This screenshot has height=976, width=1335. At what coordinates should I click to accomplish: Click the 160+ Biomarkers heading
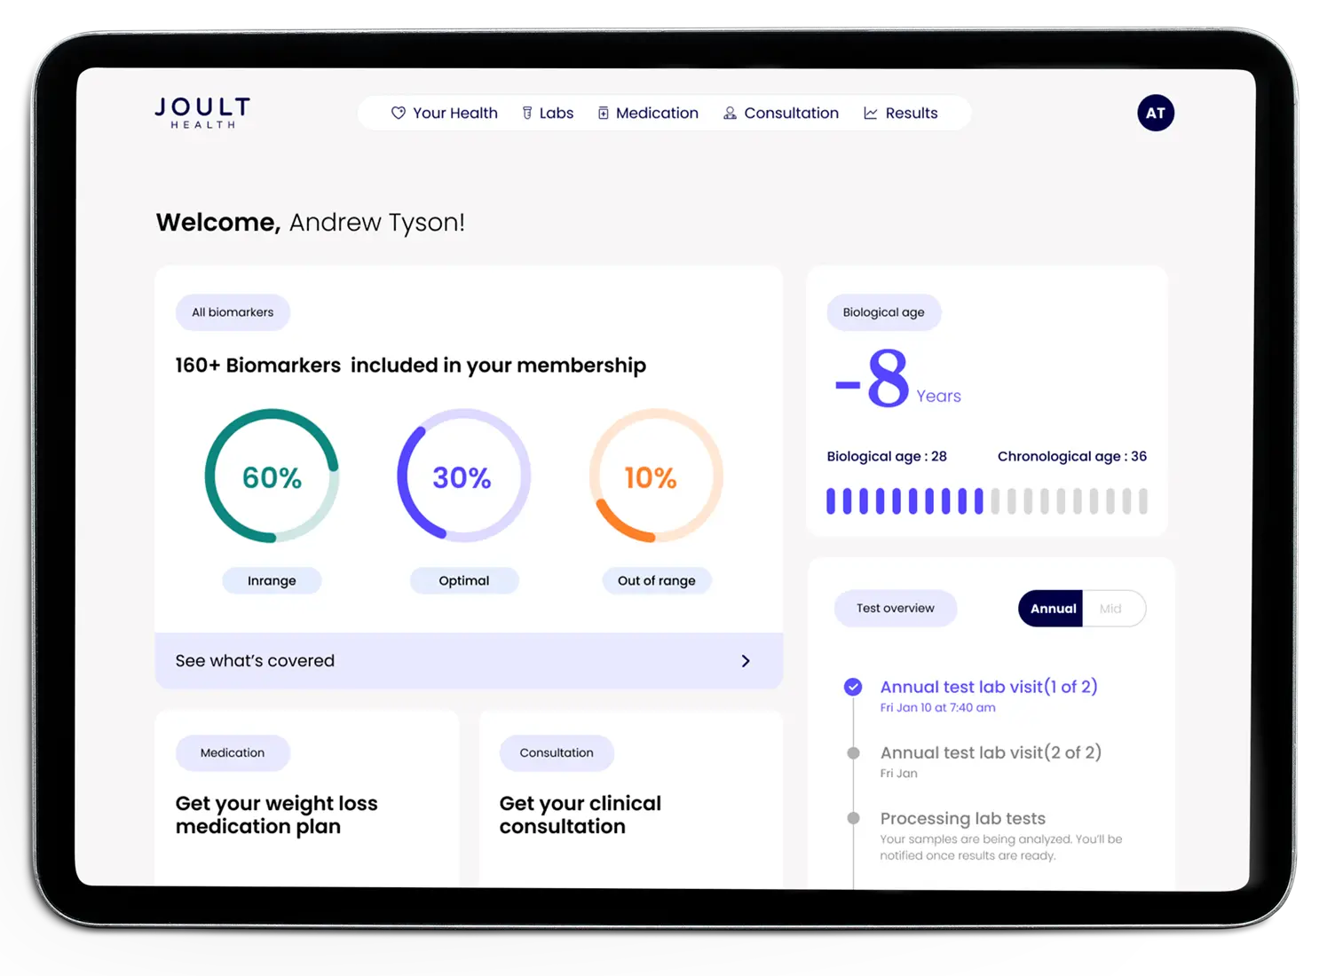click(410, 365)
